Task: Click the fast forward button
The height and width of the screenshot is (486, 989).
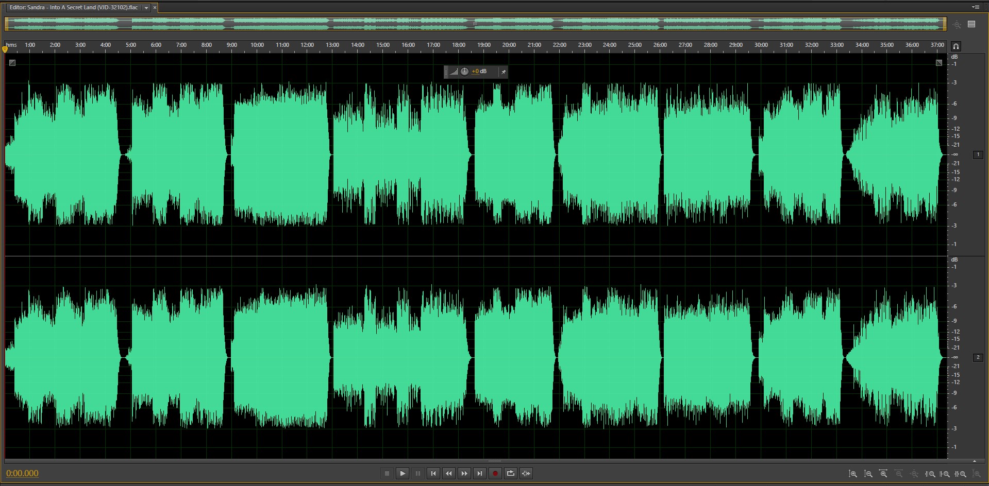Action: [464, 474]
